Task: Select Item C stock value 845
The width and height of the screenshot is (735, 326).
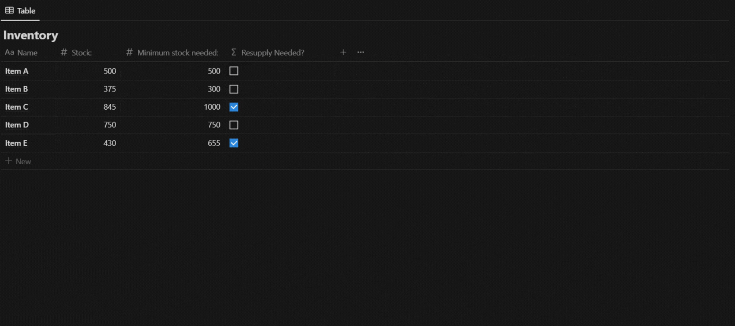Action: [110, 107]
